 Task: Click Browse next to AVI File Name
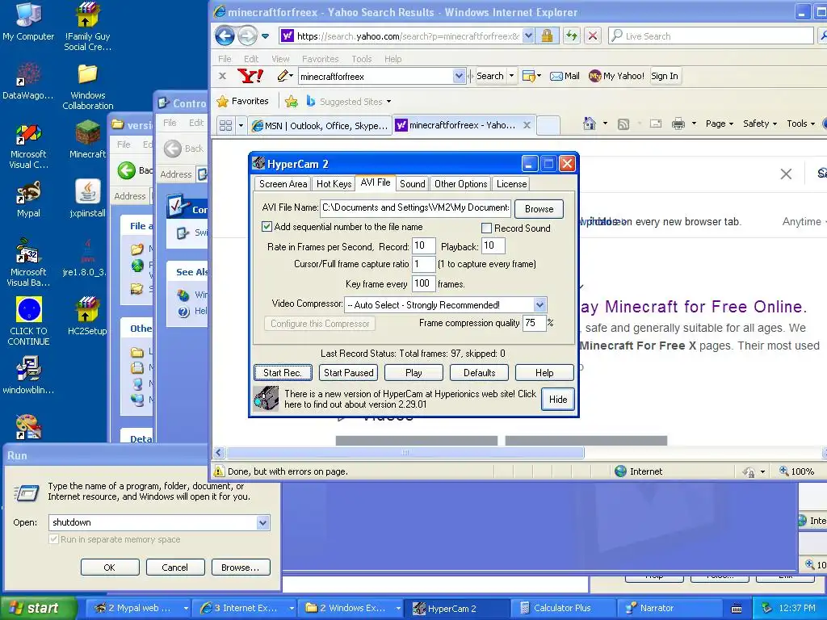click(x=539, y=209)
